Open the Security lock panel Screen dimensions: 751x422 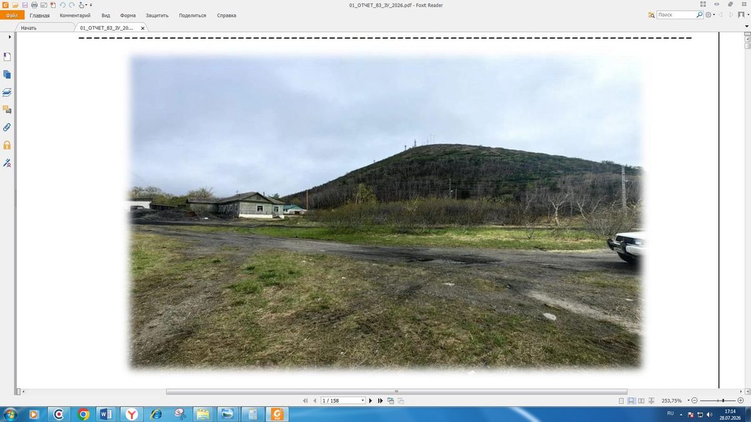[8, 145]
